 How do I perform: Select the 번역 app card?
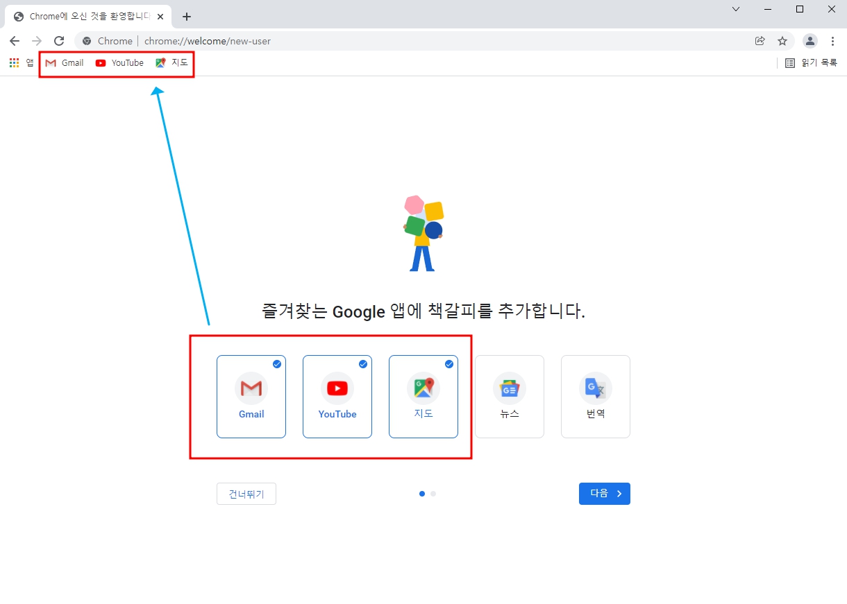pyautogui.click(x=596, y=397)
